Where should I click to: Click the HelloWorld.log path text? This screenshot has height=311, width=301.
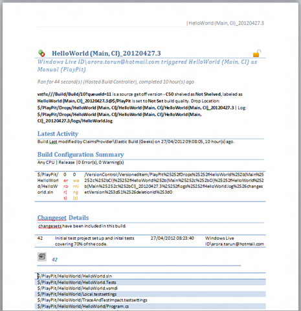click(x=119, y=117)
